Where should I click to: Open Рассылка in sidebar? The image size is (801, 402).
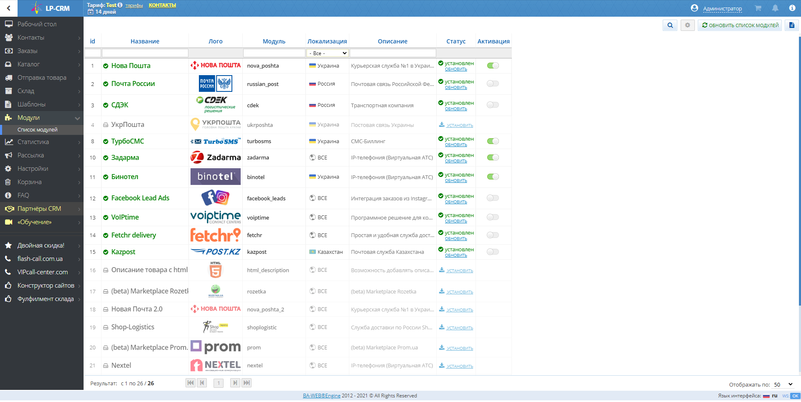tap(42, 155)
